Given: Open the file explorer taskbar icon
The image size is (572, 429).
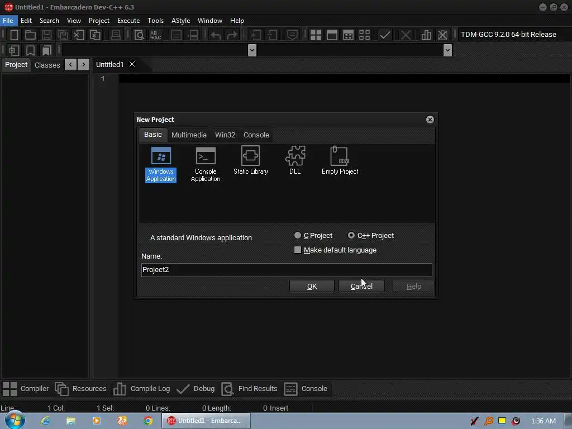Looking at the screenshot, I should [71, 421].
